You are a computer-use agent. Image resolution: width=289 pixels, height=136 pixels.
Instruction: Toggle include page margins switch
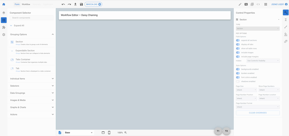238,57
